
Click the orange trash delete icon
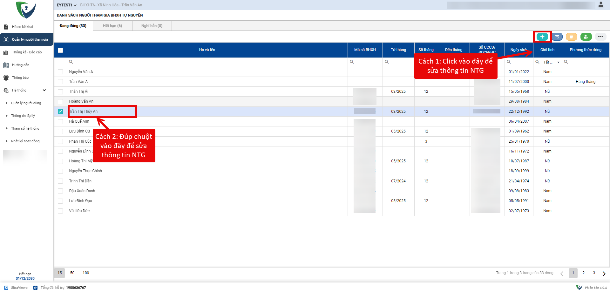pyautogui.click(x=571, y=37)
